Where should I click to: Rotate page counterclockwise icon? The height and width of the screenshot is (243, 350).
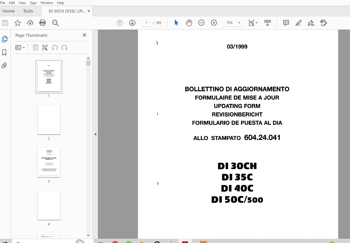click(55, 48)
